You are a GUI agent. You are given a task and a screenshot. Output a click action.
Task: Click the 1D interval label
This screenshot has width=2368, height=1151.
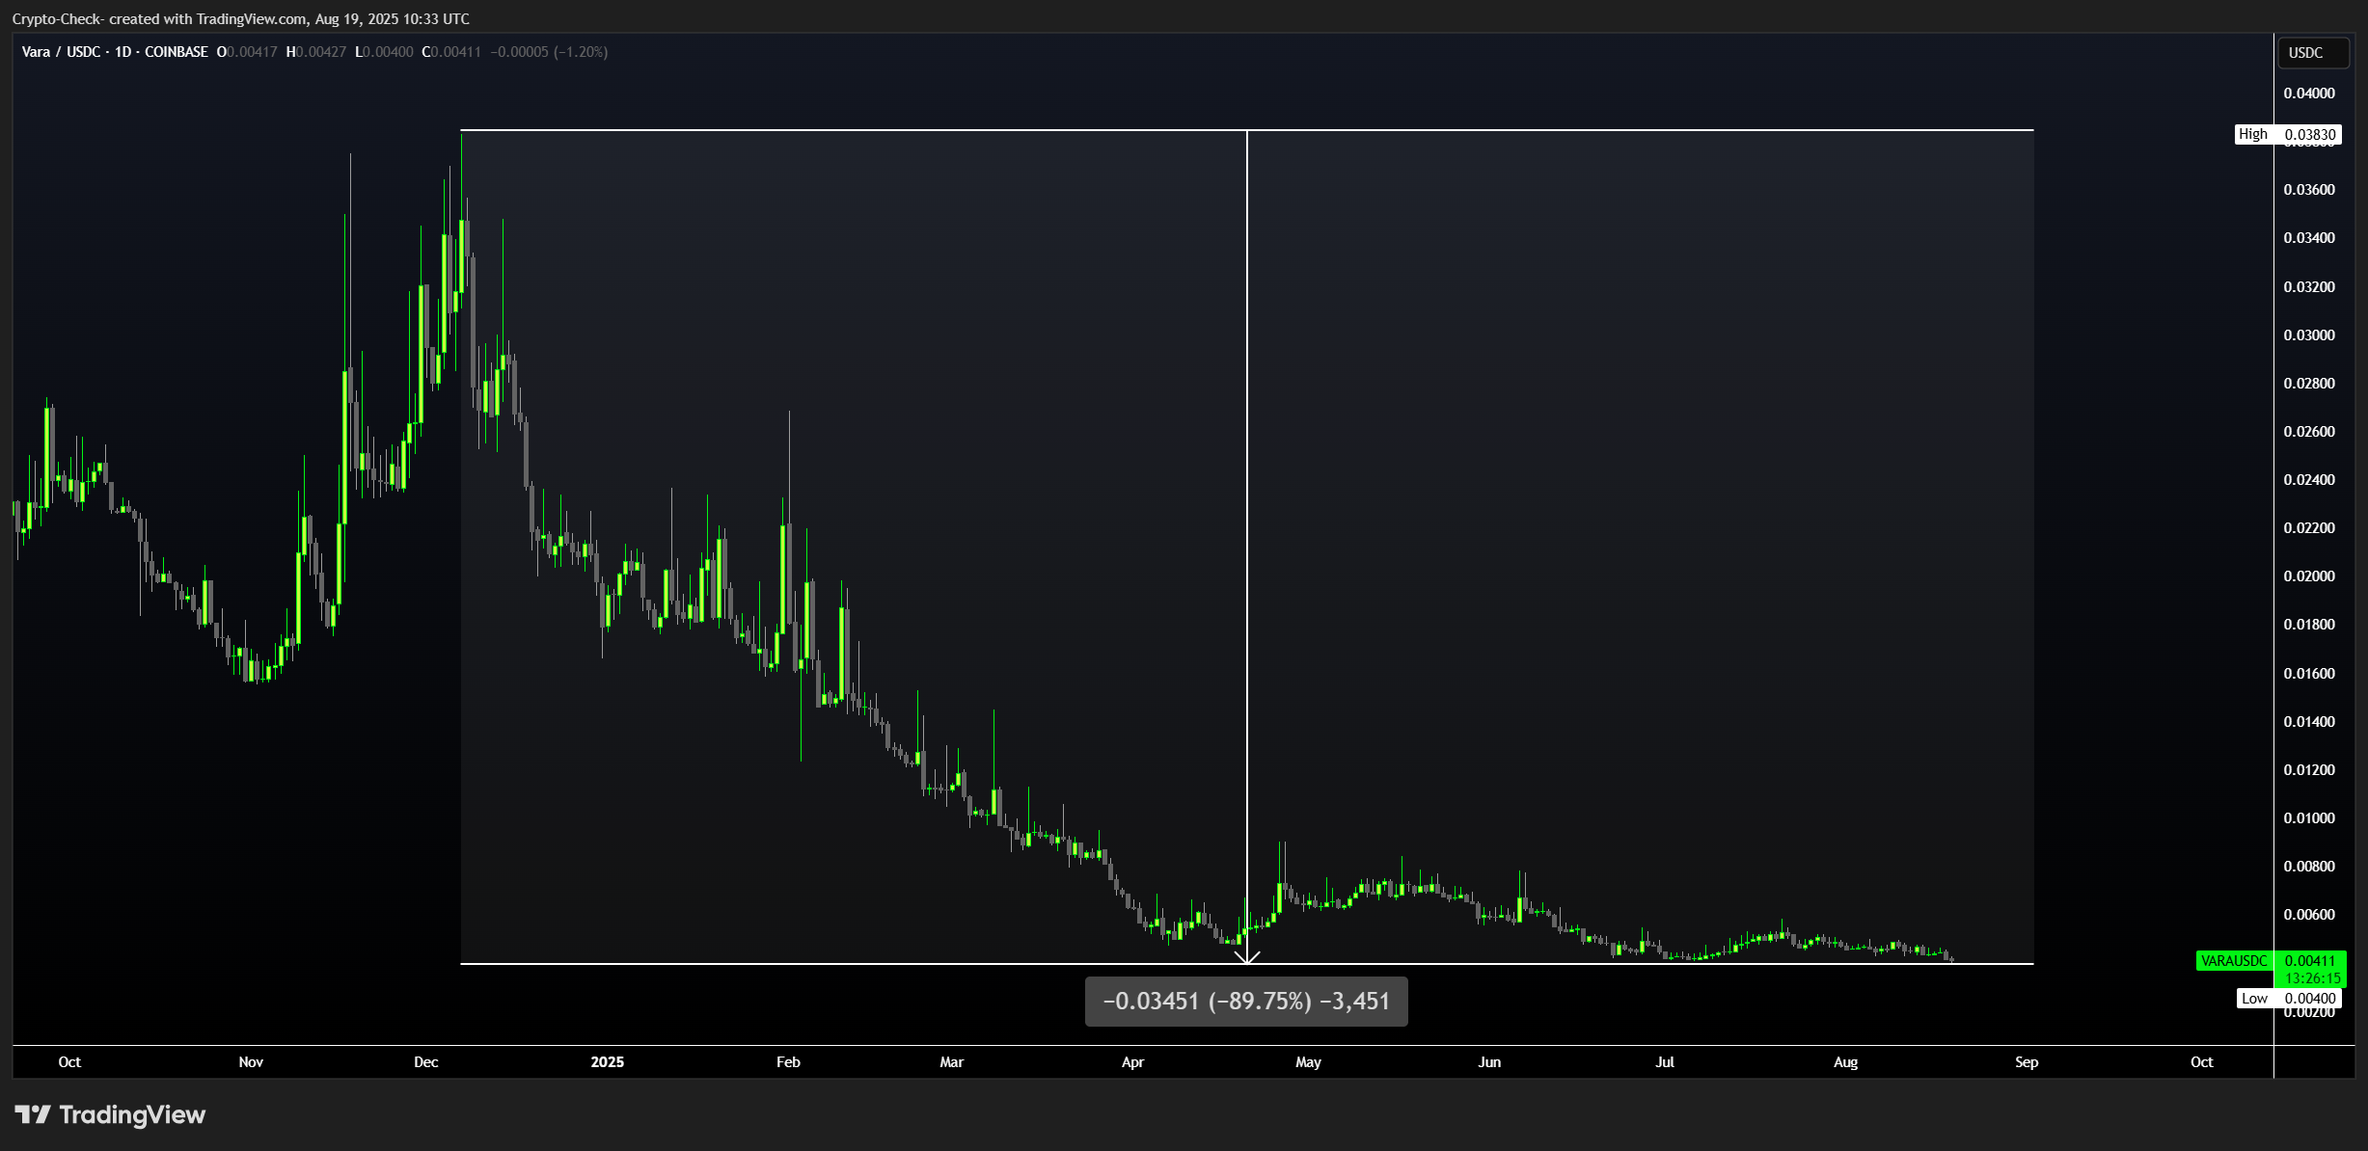coord(122,52)
